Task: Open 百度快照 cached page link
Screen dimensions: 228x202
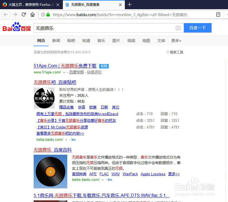Action: 76,72
